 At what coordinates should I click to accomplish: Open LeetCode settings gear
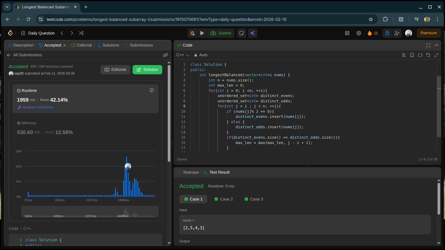(359, 33)
